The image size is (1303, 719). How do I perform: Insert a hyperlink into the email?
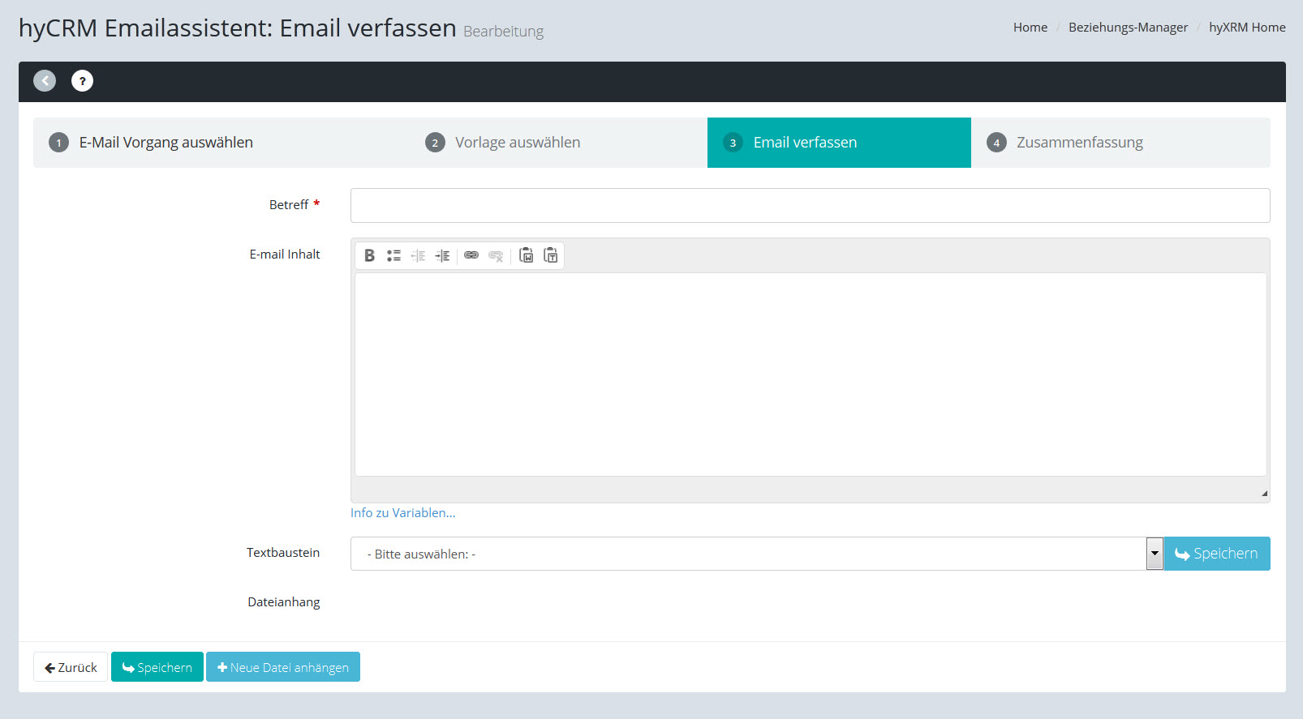[471, 255]
